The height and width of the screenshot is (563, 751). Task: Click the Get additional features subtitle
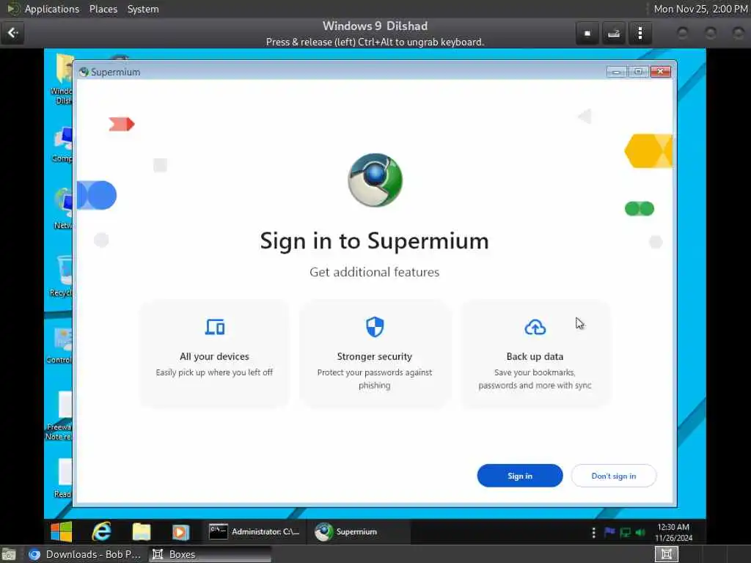point(375,272)
